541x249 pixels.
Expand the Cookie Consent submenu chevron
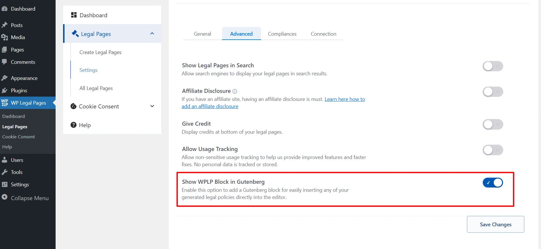click(x=152, y=106)
